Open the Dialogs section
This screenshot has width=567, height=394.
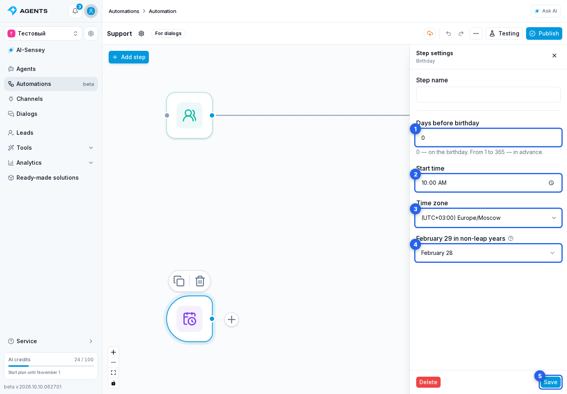pyautogui.click(x=51, y=114)
